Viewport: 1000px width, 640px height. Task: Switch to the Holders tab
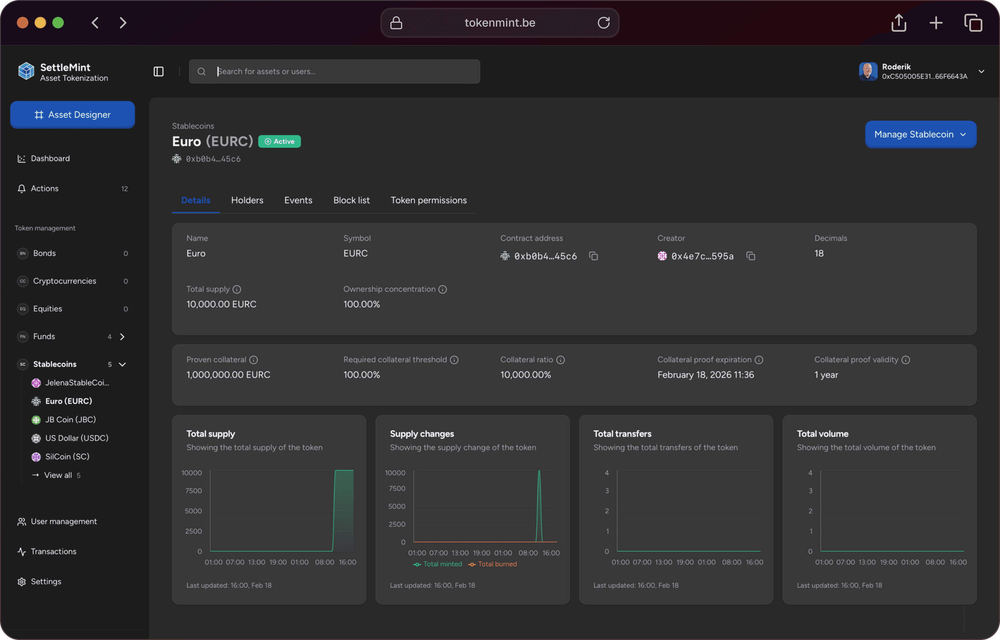[247, 200]
